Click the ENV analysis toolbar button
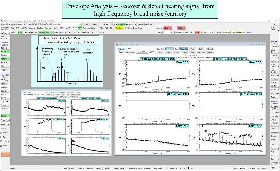The width and height of the screenshot is (280, 171). [80, 28]
